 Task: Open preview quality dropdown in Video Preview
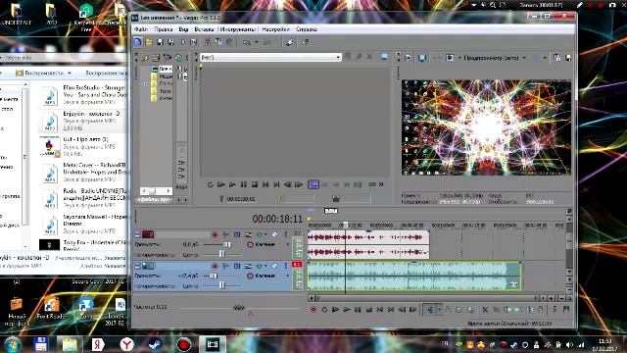tap(524, 58)
